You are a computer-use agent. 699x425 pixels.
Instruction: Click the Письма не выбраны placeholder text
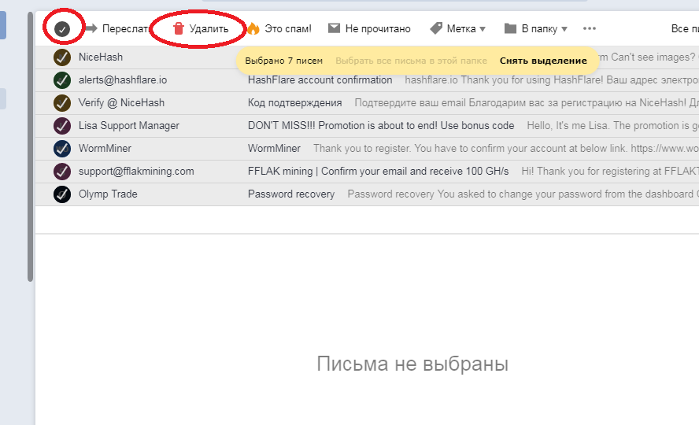point(412,364)
